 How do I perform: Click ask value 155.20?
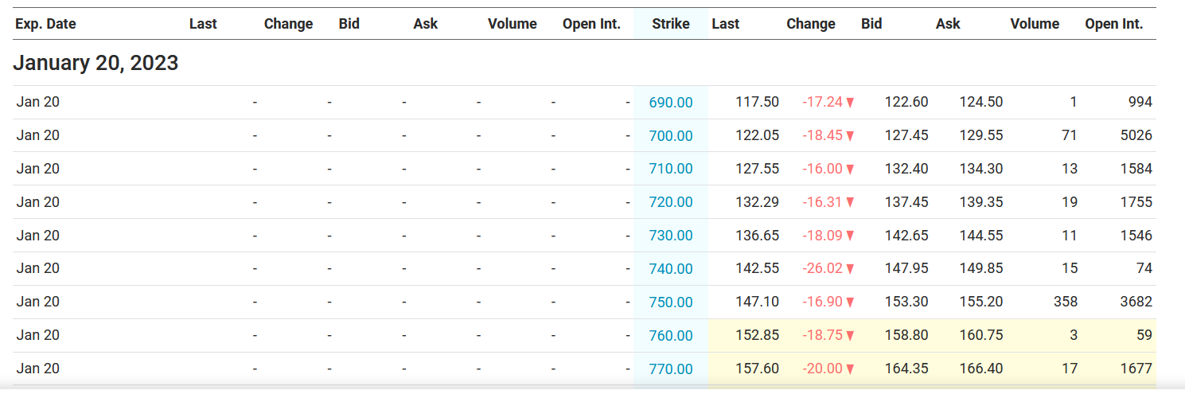coord(981,302)
